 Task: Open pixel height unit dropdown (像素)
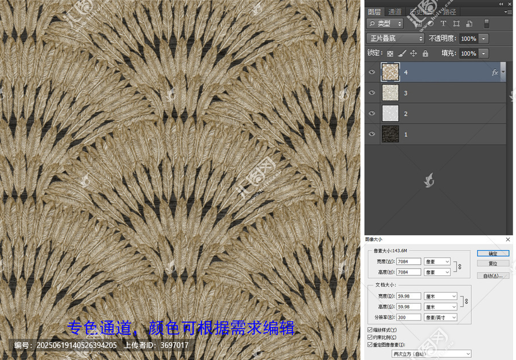tap(437, 272)
